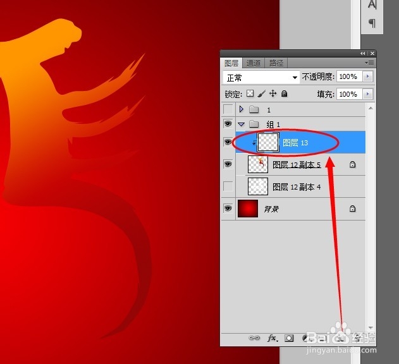The width and height of the screenshot is (399, 364).
Task: Select layer name 图层 12 副本 5
Action: tap(297, 165)
